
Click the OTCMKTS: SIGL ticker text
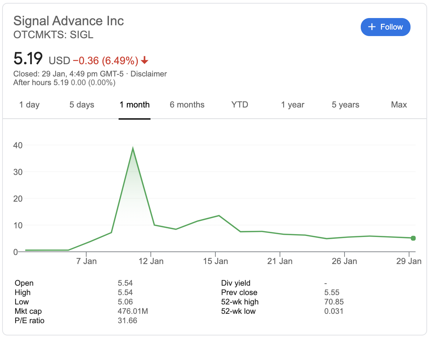click(53, 35)
